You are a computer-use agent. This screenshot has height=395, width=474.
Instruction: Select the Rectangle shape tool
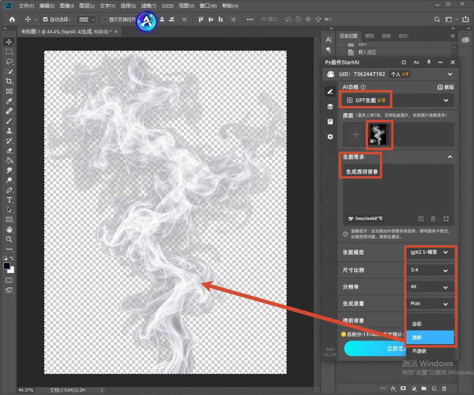click(9, 219)
